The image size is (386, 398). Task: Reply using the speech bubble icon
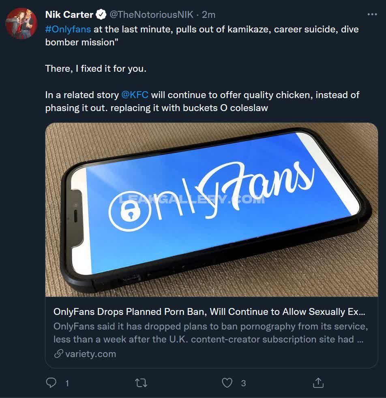tap(51, 383)
